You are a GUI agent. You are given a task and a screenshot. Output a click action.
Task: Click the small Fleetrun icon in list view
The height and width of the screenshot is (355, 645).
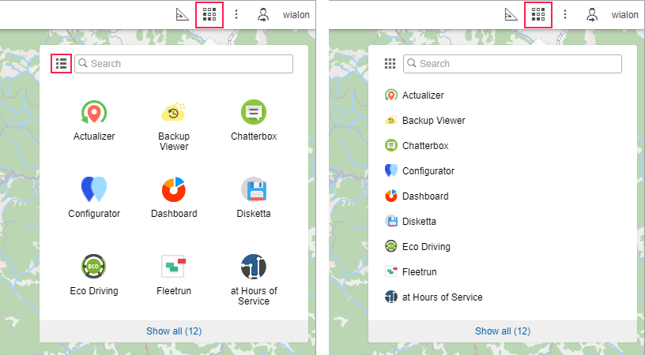[x=391, y=271]
